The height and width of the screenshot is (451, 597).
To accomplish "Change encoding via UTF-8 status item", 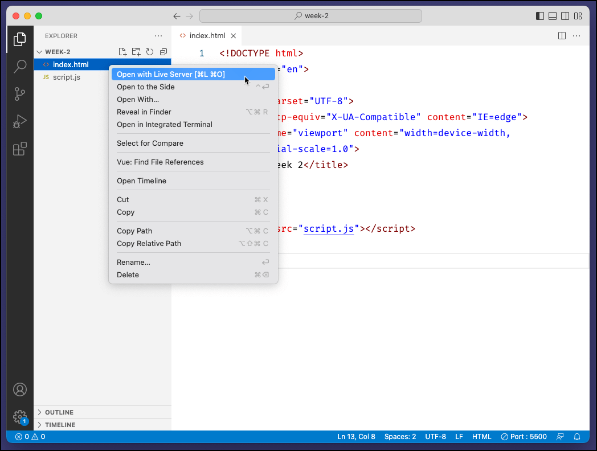I will [436, 437].
